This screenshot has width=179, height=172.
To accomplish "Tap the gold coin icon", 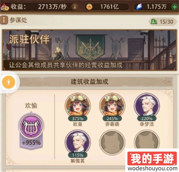I will [x=89, y=7].
